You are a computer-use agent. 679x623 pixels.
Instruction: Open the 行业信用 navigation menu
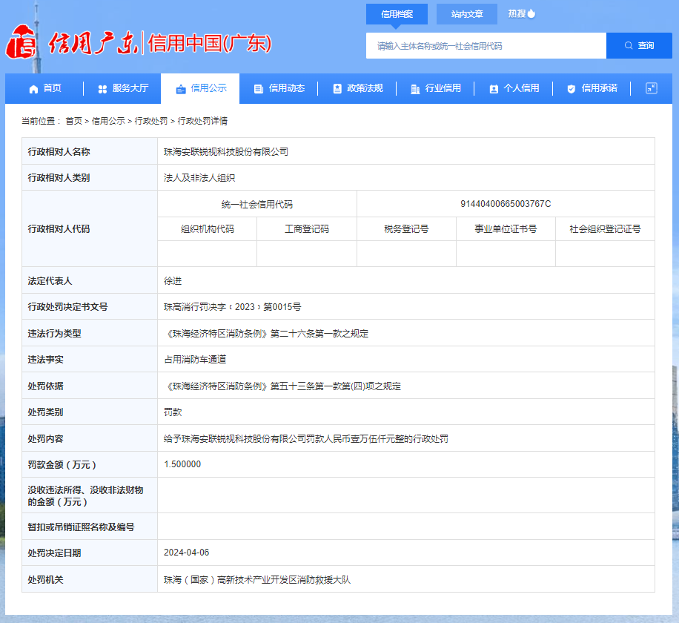[436, 88]
